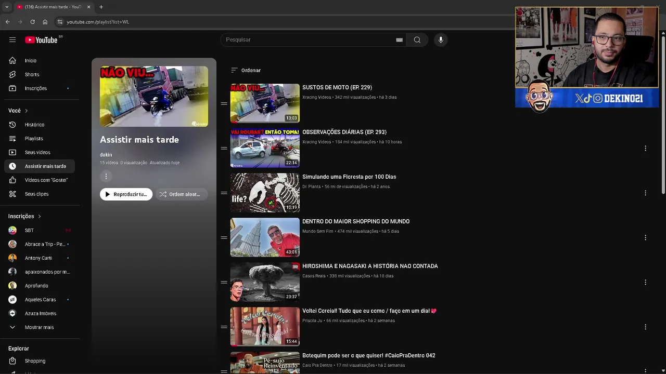Screen dimensions: 666x374
Task: Close the Assistir mais tarde browser tab
Action: tap(88, 7)
